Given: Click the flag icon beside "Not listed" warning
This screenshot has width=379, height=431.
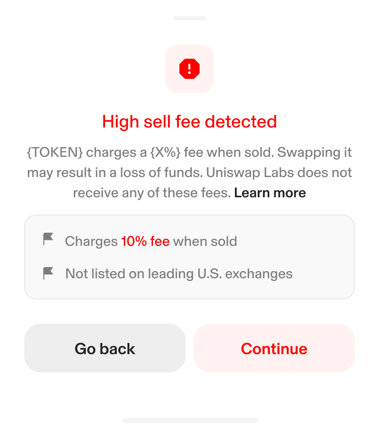Looking at the screenshot, I should coord(49,274).
